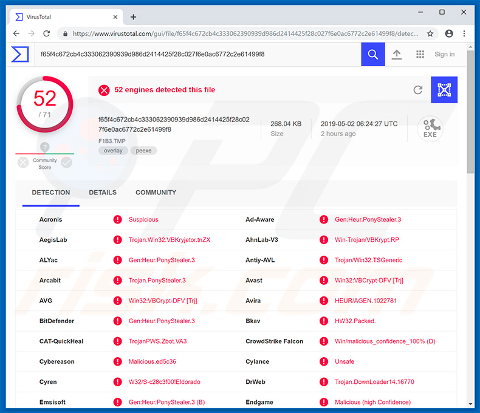Close the VirusTotal browser tab
This screenshot has width=480, height=413.
[115, 17]
